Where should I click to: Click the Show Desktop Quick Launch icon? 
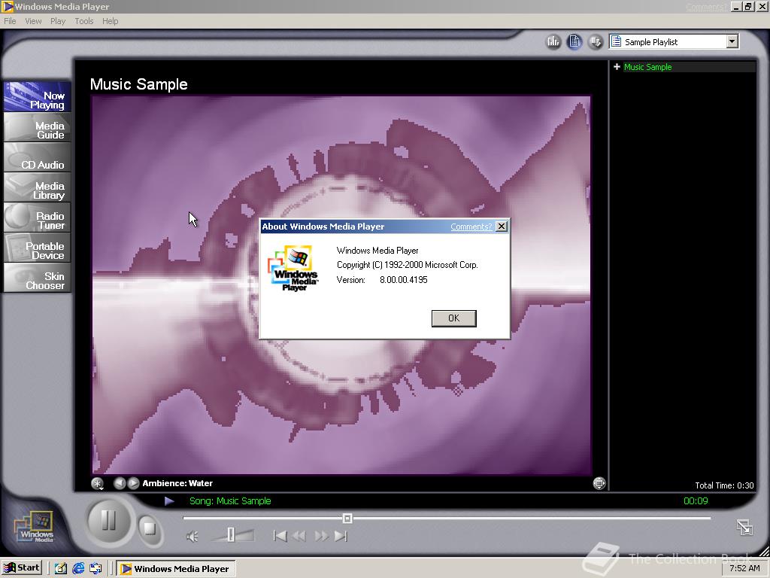(95, 568)
